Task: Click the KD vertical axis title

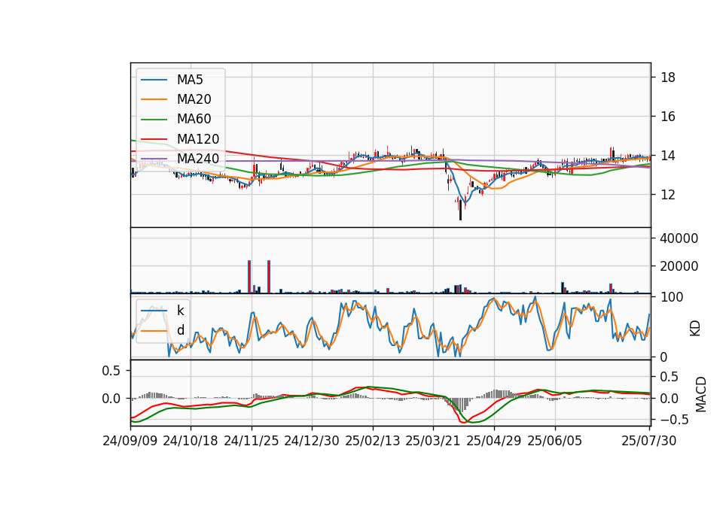Action: 695,329
